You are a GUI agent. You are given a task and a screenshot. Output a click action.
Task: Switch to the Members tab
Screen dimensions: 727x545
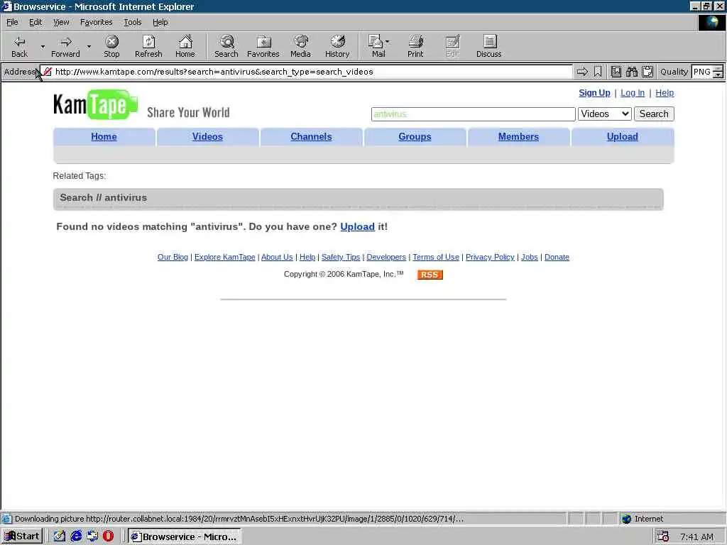click(x=518, y=137)
